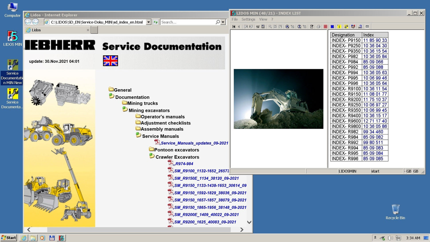Switch to LIDOS app on taskbar
This screenshot has height=242, width=430.
coord(61,238)
